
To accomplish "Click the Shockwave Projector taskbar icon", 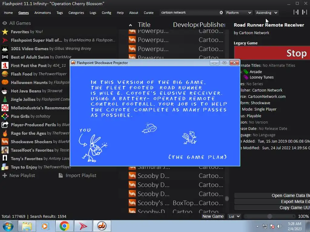I will (x=102, y=226).
